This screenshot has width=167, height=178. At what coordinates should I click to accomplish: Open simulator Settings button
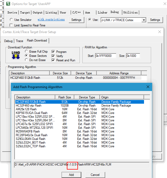76,20
